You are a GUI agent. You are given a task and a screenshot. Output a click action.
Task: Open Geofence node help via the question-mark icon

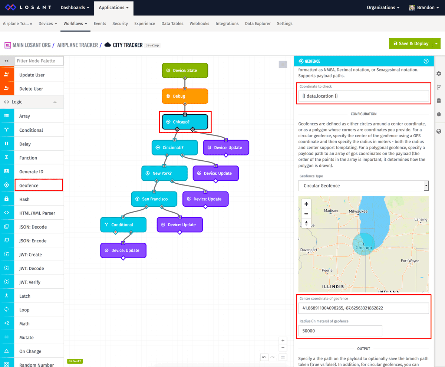426,61
